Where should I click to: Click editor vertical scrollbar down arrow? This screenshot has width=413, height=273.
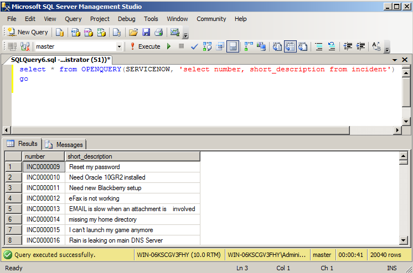pyautogui.click(x=406, y=121)
